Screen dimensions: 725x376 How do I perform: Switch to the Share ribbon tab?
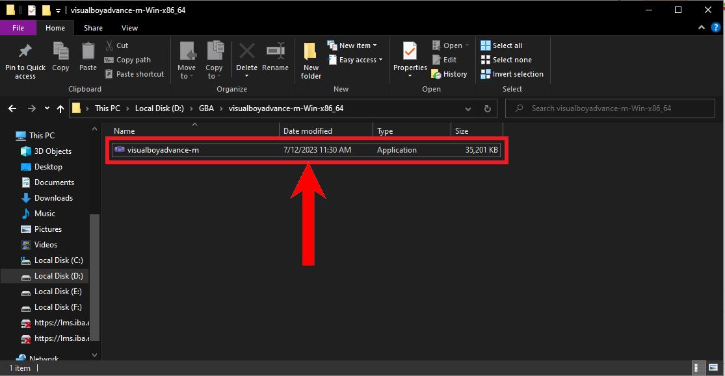click(93, 28)
